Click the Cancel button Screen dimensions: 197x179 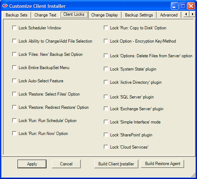[66, 164]
